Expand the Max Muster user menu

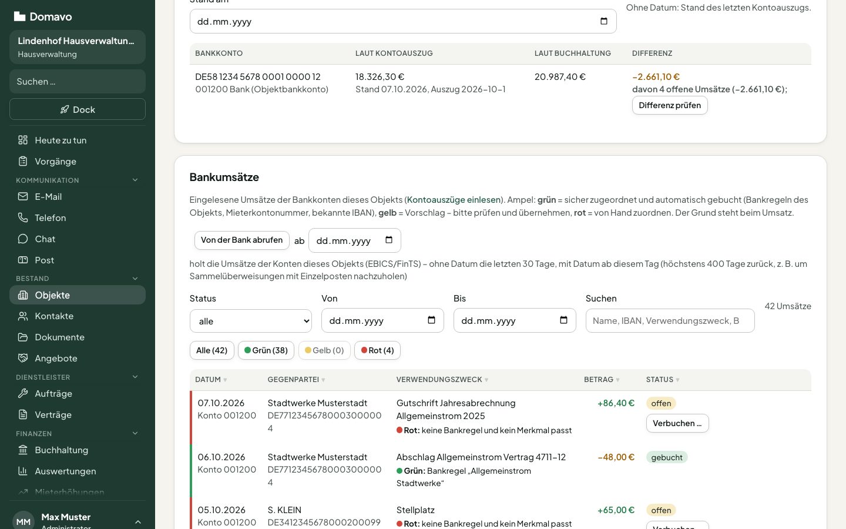click(x=138, y=522)
